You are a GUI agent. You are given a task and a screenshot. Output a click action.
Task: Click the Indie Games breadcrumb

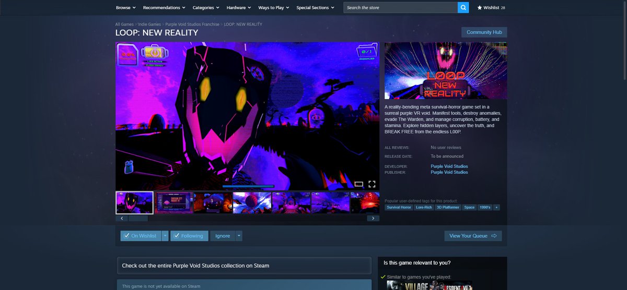pos(150,24)
